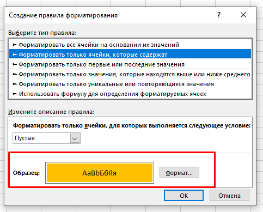Click arrow bullet before 'первые или последние значения'

[15, 64]
